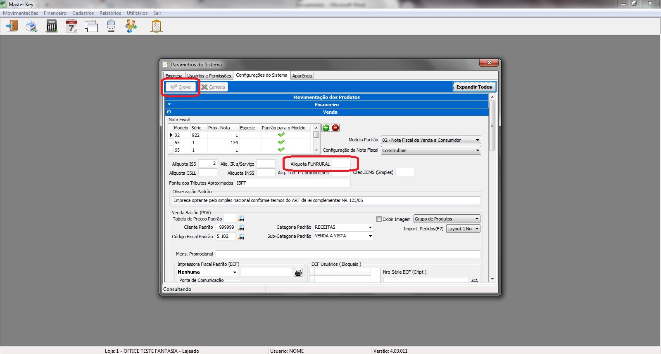Switch to the Aparência tab

302,76
